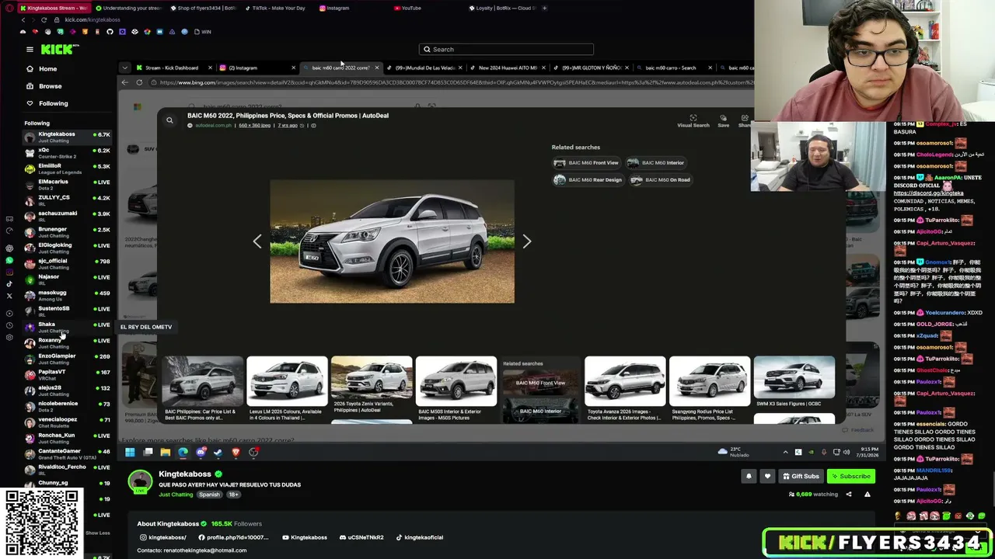Open the Windows Start menu in the stream
This screenshot has height=559, width=995.
click(130, 452)
